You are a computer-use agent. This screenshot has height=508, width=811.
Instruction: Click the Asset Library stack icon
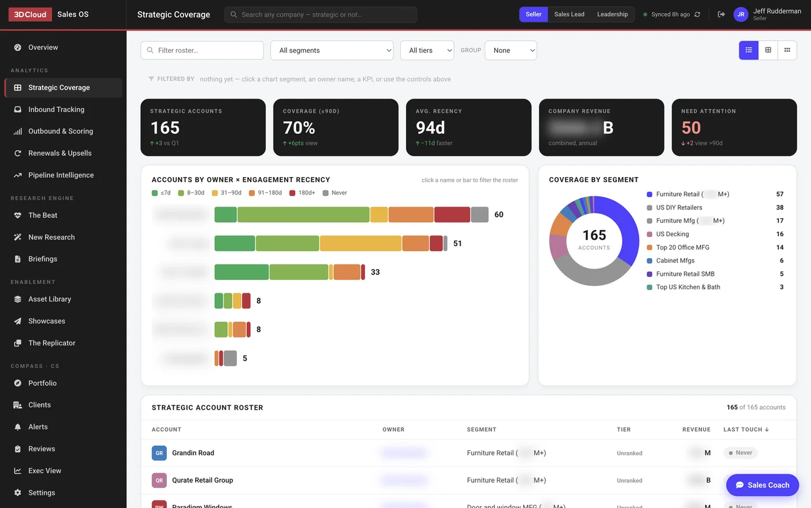[18, 299]
